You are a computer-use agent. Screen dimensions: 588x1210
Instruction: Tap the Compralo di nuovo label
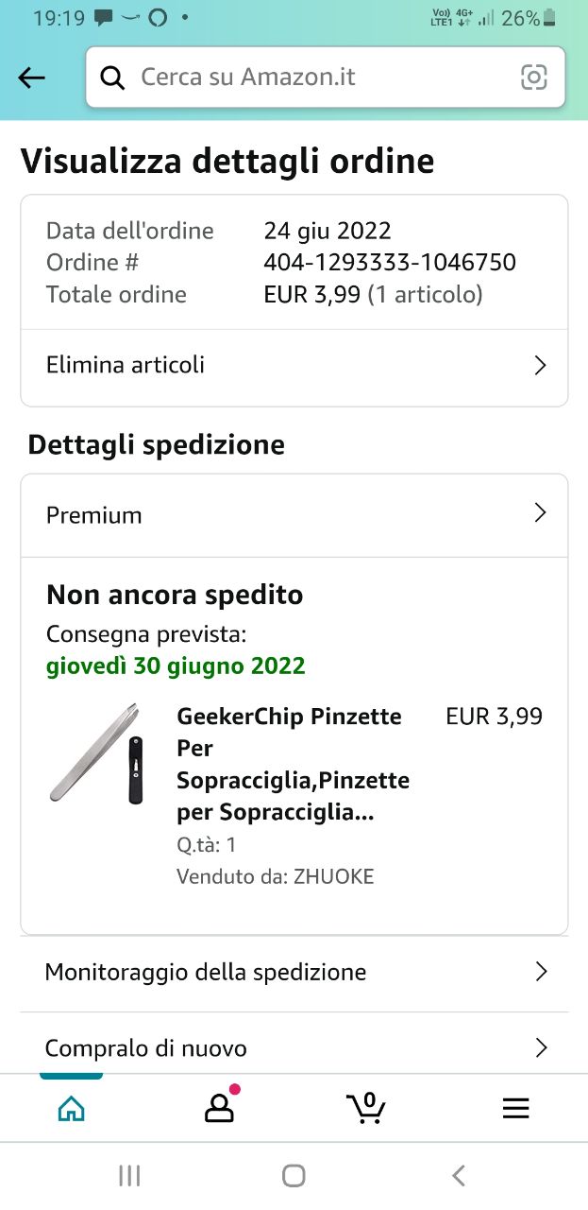pos(146,1048)
